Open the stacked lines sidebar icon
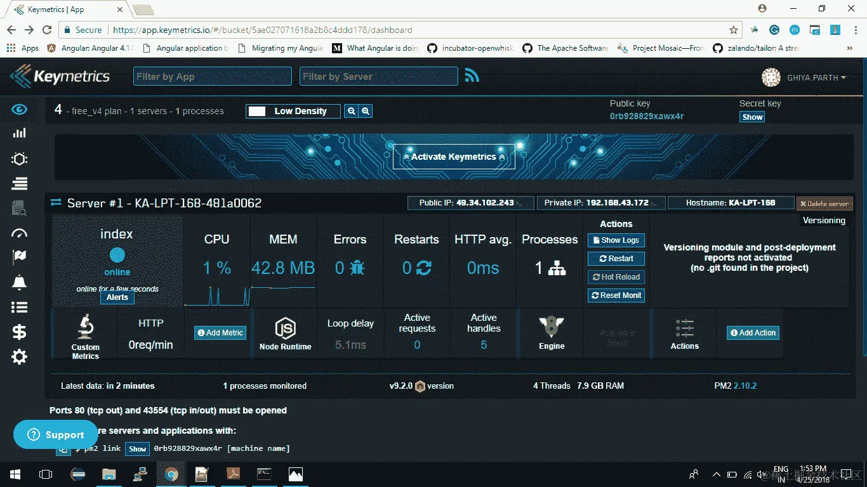Viewport: 867px width, 487px height. (x=20, y=183)
